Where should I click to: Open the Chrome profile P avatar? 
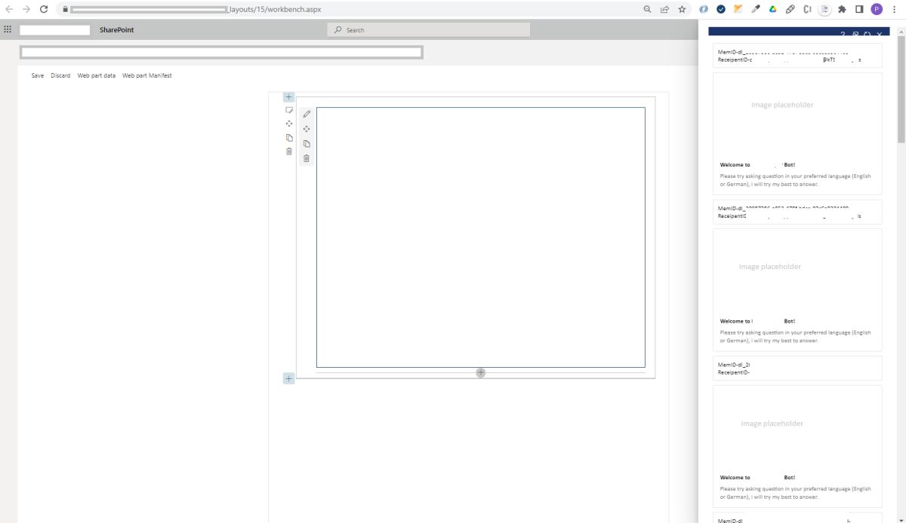[877, 9]
